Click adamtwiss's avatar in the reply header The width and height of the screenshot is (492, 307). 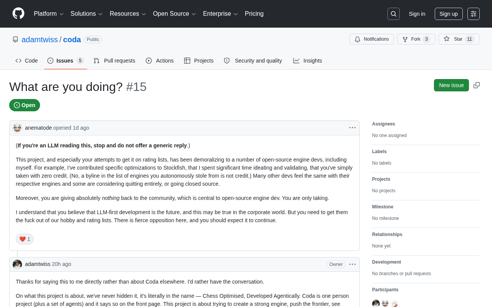(17, 264)
